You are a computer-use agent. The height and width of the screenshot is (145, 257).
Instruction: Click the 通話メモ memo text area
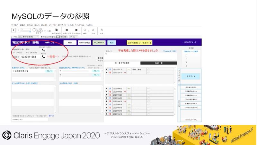[141, 56]
